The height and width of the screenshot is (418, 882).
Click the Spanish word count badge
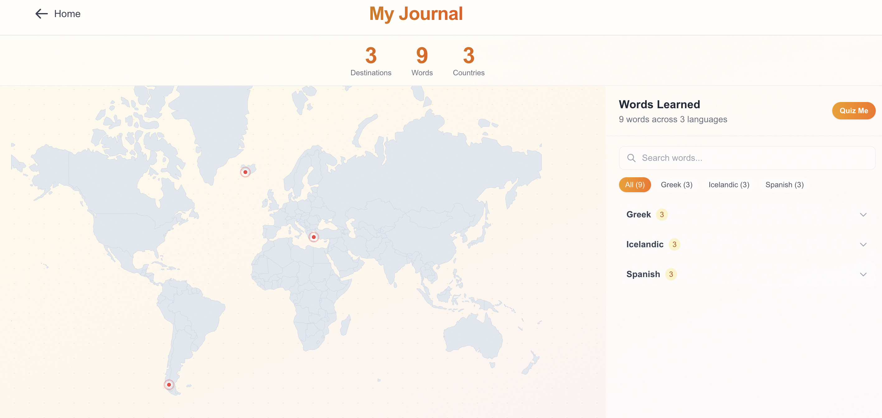click(671, 274)
